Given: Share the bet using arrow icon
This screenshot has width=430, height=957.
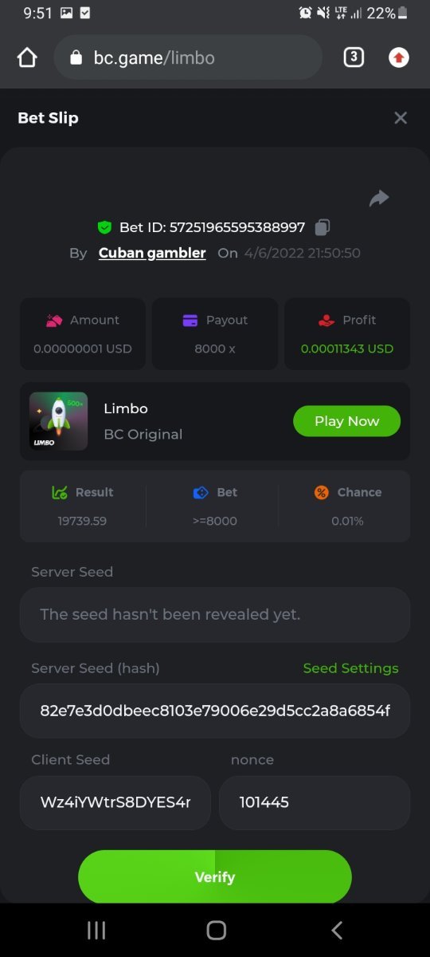Looking at the screenshot, I should [379, 199].
